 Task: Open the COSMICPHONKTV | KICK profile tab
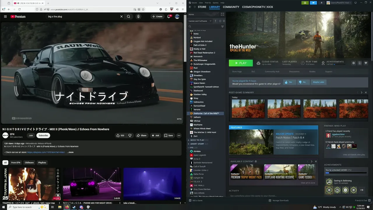(x=258, y=7)
